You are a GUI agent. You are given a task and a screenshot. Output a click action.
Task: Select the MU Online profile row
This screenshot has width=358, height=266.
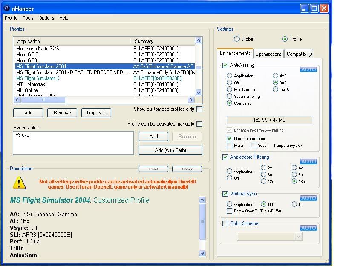tap(105, 90)
